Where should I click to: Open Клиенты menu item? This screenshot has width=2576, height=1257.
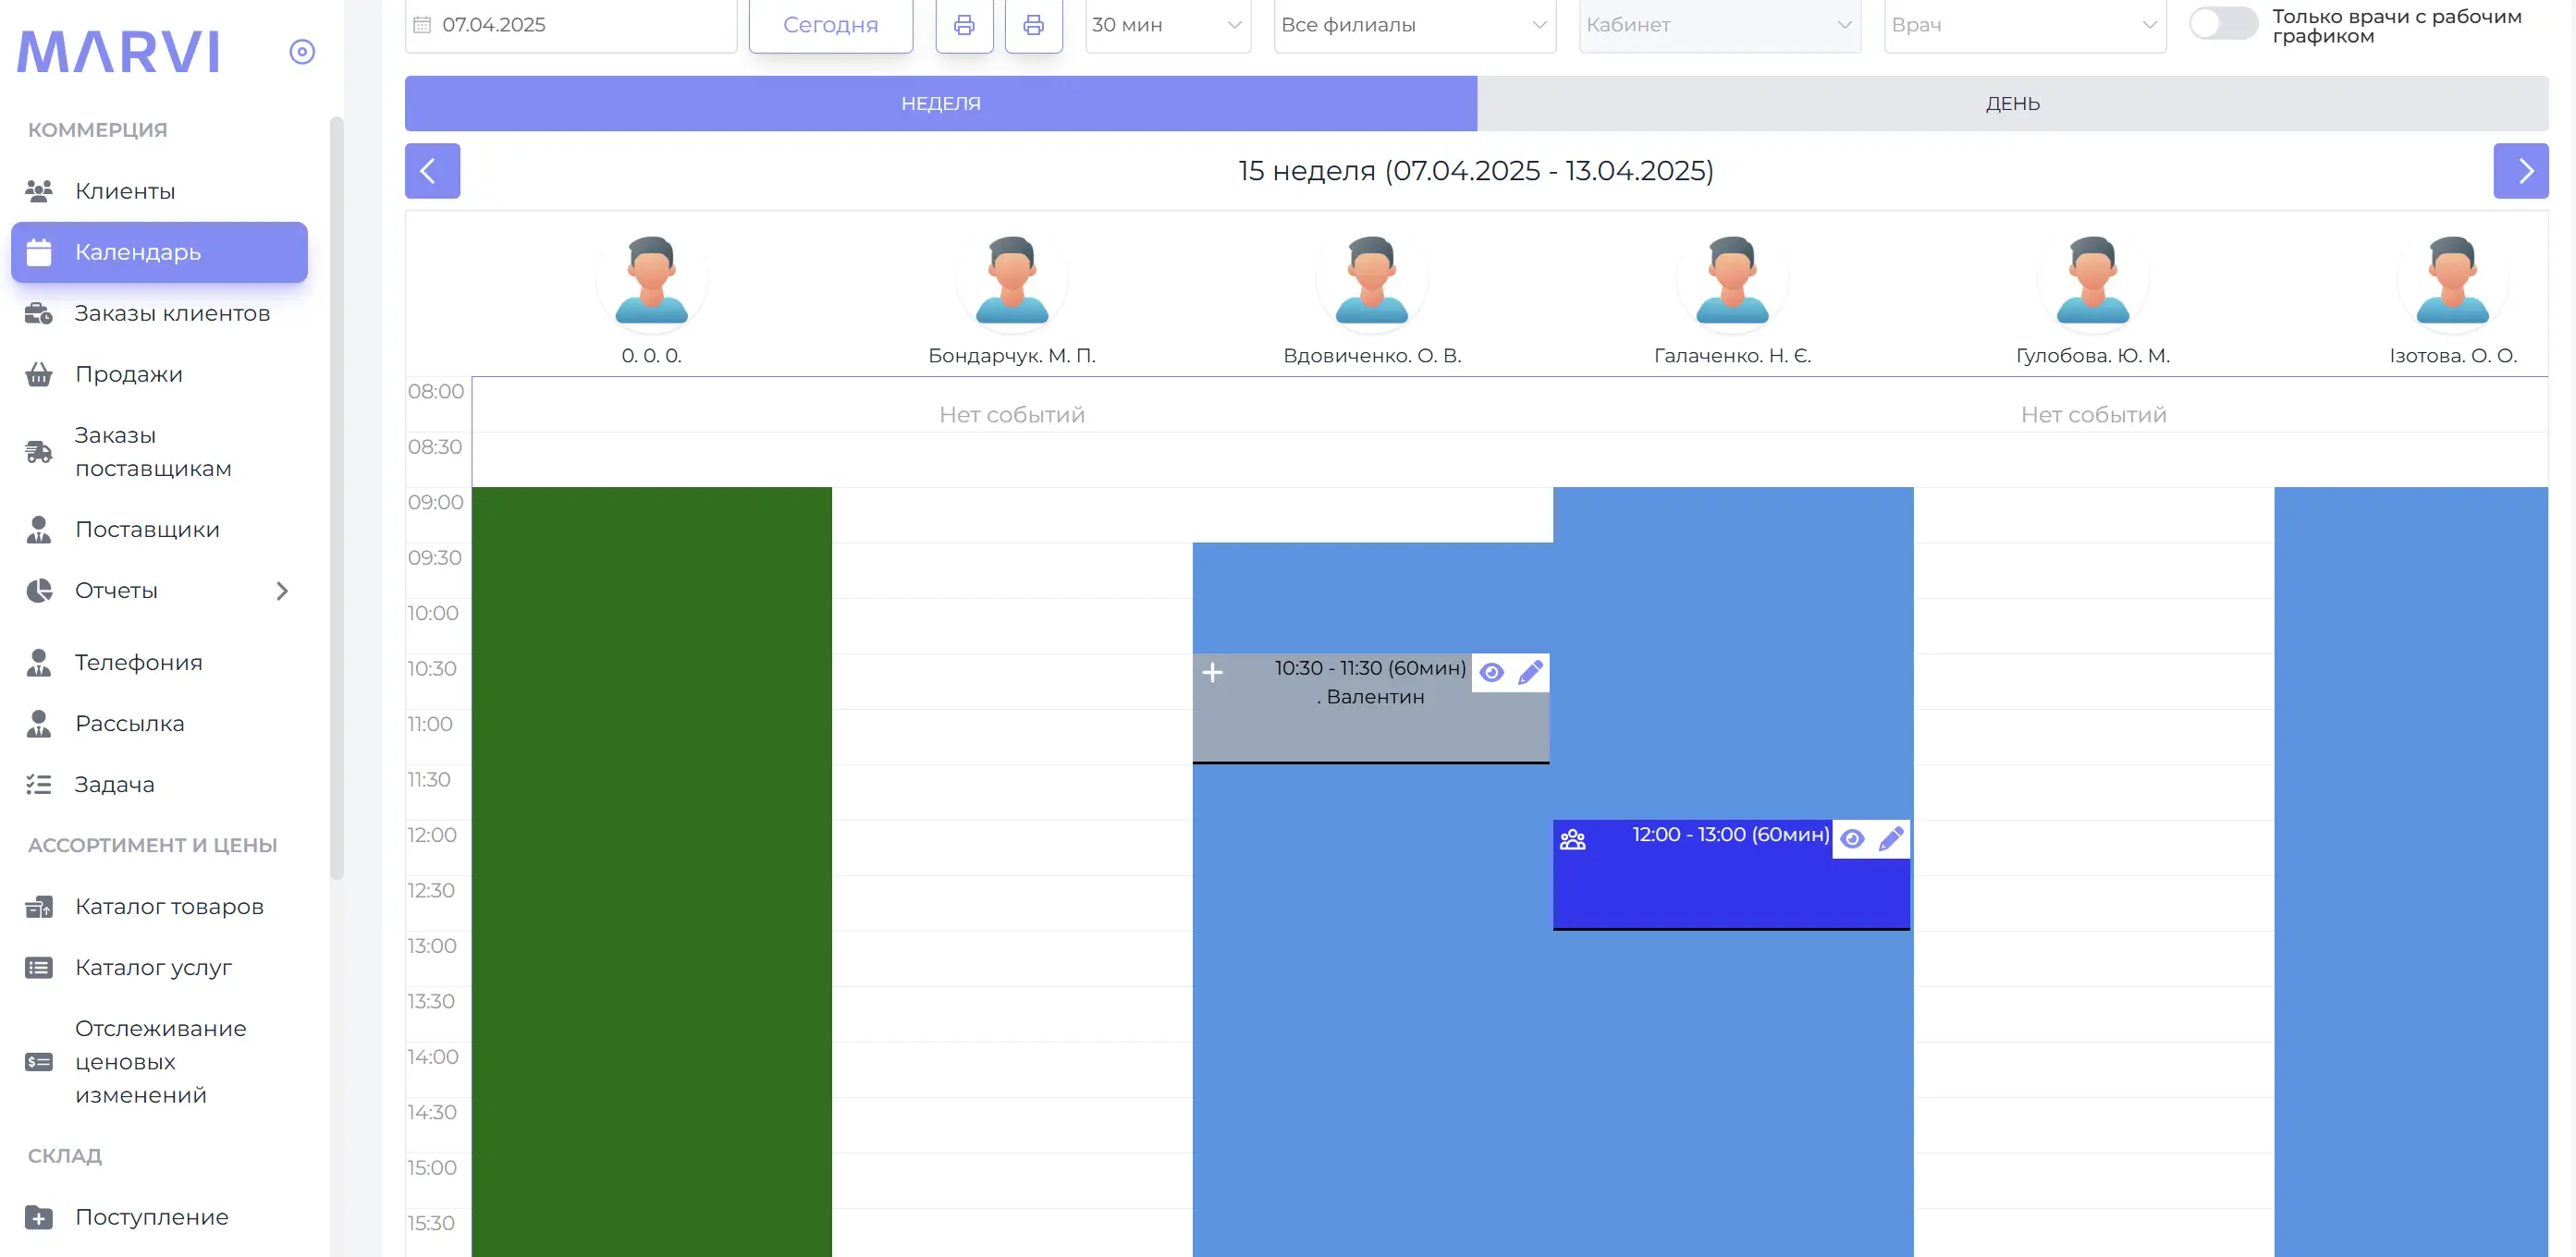(x=159, y=190)
